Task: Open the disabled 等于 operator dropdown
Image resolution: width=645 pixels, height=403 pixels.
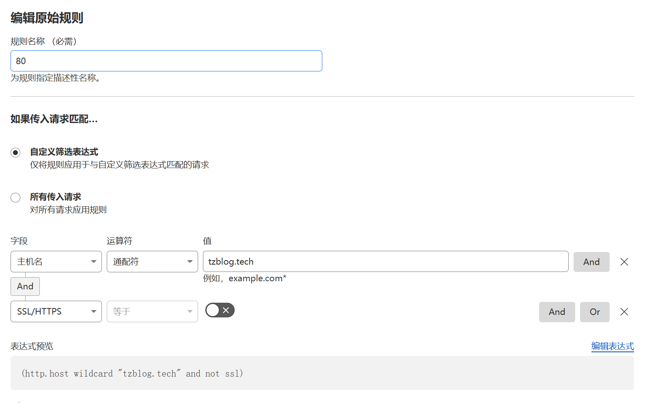Action: click(x=152, y=312)
